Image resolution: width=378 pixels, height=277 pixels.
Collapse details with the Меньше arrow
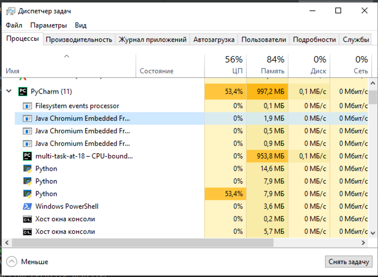pyautogui.click(x=12, y=262)
